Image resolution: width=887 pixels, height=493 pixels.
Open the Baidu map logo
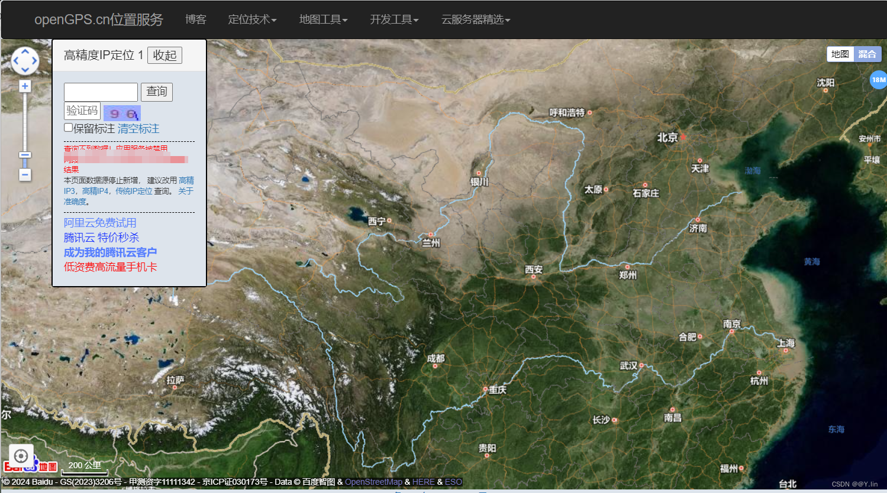pos(30,466)
